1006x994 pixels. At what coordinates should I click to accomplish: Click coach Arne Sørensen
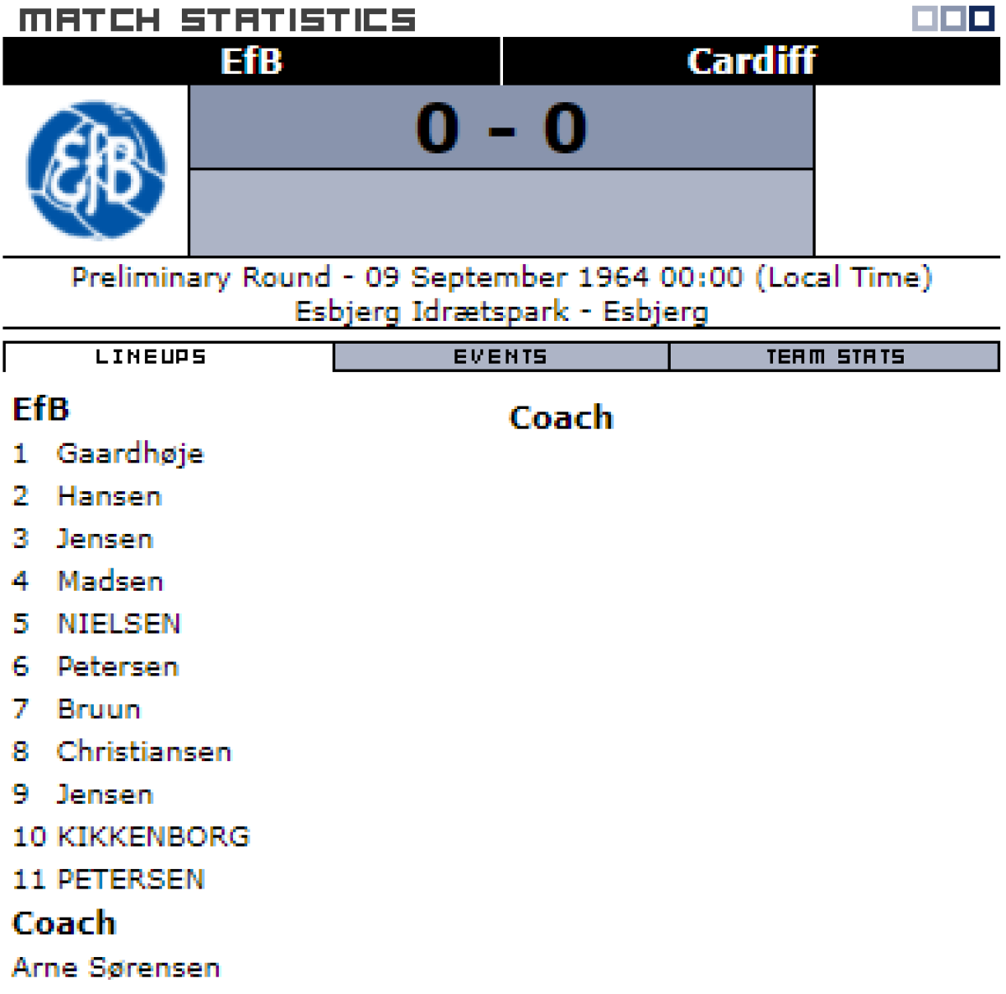click(x=116, y=967)
